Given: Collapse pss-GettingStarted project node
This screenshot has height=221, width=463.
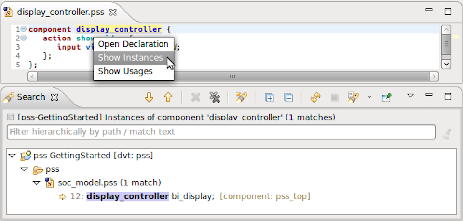Looking at the screenshot, I should coord(12,156).
